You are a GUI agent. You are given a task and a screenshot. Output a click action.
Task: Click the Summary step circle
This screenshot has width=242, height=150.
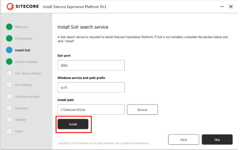[9, 108]
